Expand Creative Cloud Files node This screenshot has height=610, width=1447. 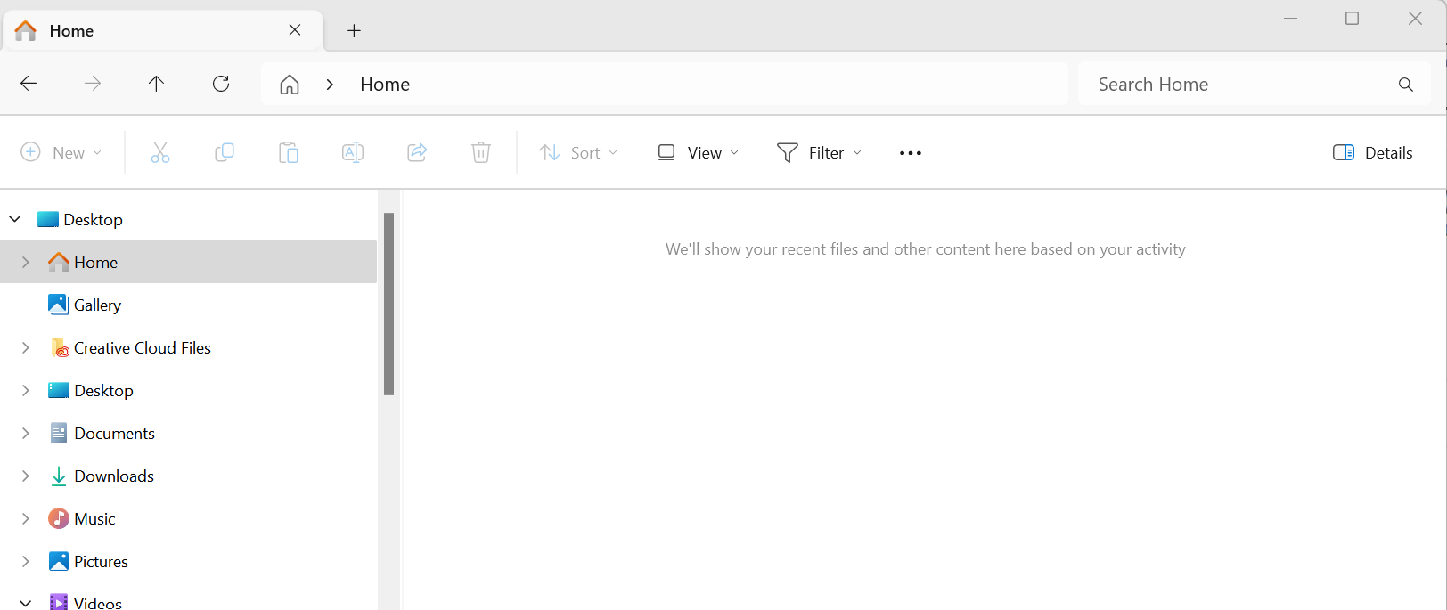pos(26,347)
